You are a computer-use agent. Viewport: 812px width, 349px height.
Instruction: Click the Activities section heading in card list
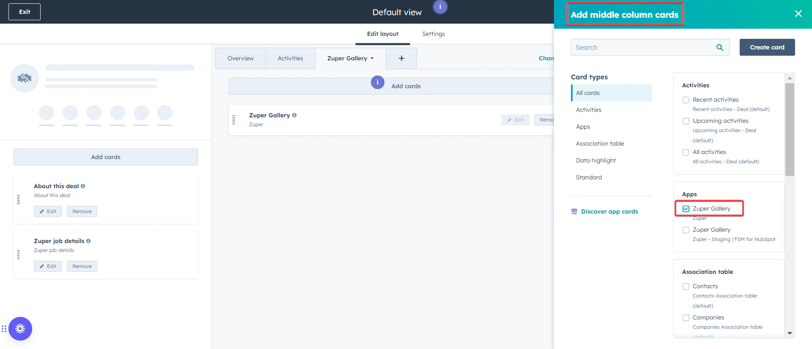[x=696, y=85]
